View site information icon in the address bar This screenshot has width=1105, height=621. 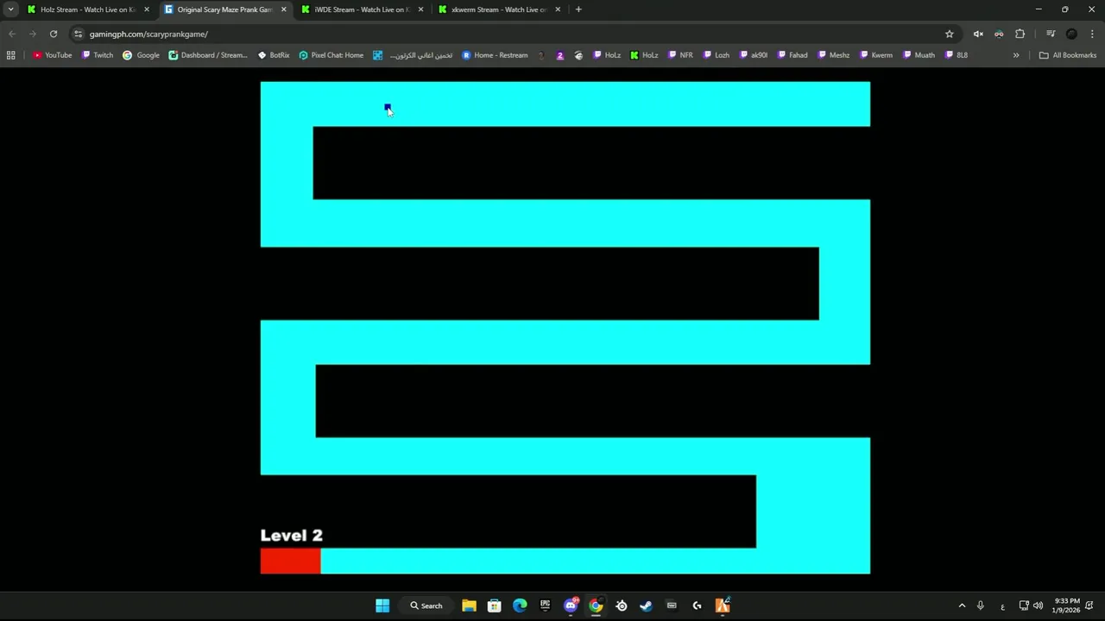pos(78,34)
